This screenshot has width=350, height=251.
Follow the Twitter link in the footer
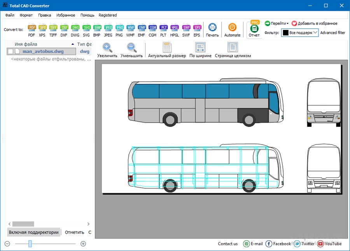click(304, 244)
